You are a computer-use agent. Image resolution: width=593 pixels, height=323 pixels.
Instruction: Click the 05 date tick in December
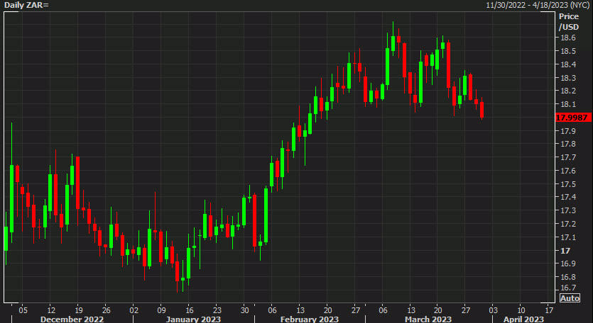[23, 310]
